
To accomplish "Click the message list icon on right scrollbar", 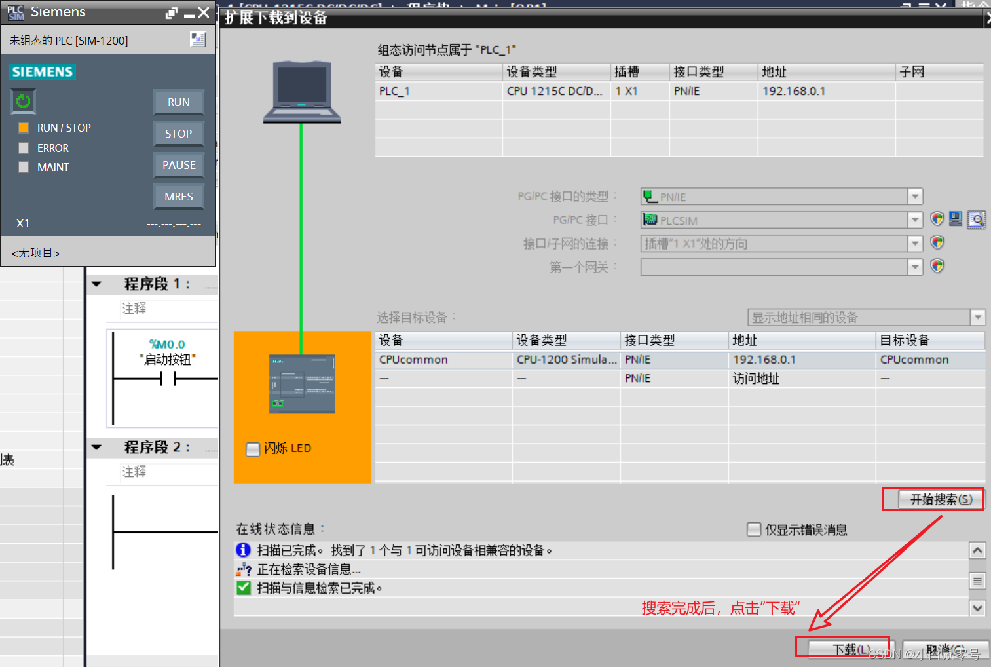I will (x=977, y=581).
